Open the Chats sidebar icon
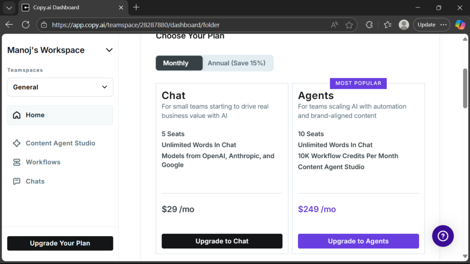This screenshot has width=470, height=264. click(x=17, y=181)
